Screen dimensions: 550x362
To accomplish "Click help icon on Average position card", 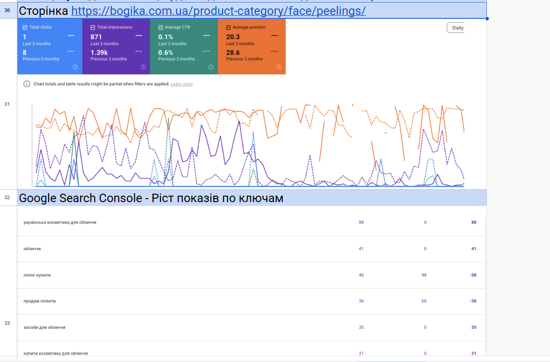I will pyautogui.click(x=279, y=67).
